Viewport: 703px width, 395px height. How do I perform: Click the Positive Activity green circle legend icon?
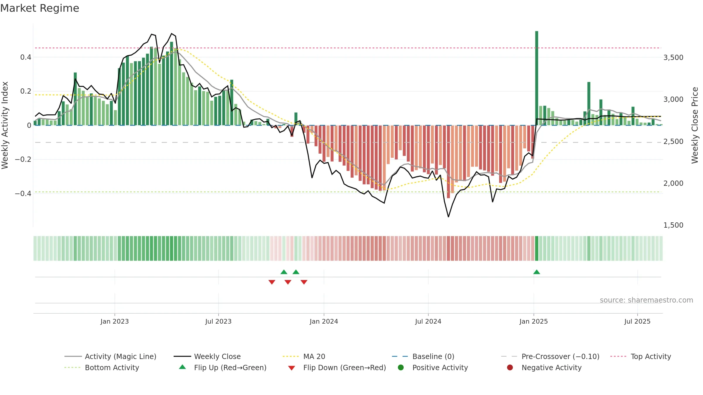pos(401,367)
